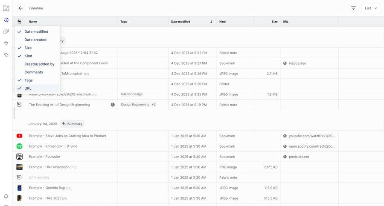Open the Untitled note row
Screen dimensions: 384x206
tap(198, 177)
